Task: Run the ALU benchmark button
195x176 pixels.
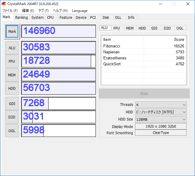Action: pyautogui.click(x=12, y=48)
